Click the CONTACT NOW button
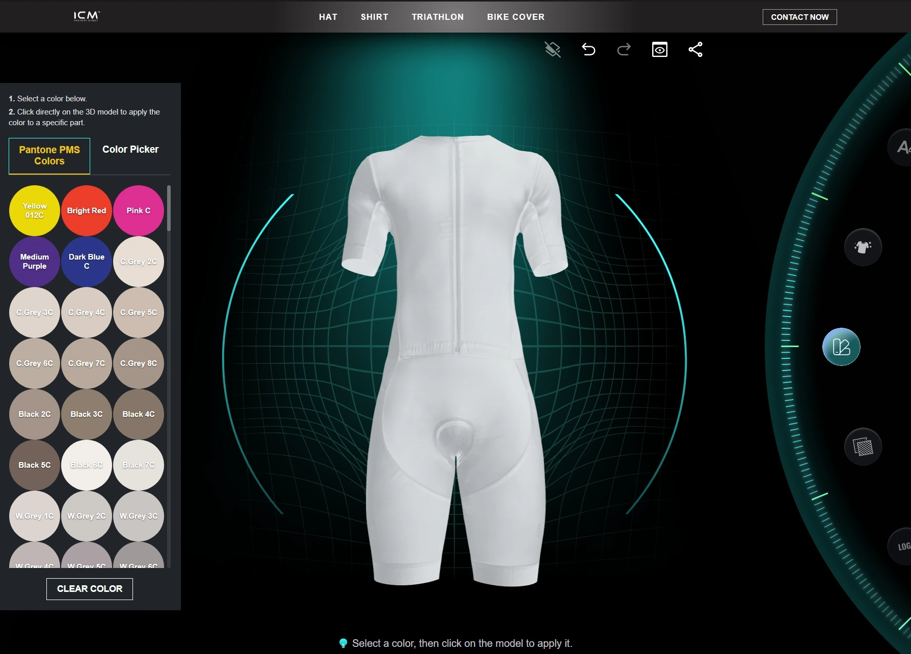 799,17
